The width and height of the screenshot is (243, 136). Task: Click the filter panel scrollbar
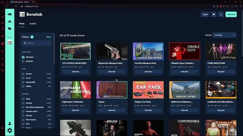[x=54, y=49]
